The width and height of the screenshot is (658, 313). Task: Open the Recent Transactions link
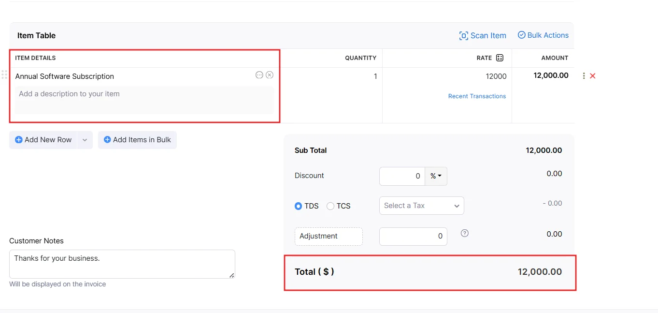tap(477, 96)
